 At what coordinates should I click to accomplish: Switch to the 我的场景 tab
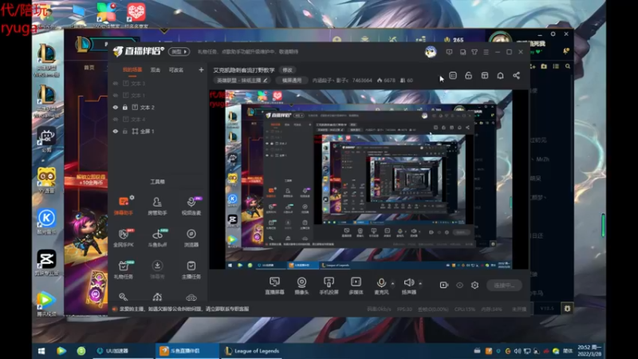tap(132, 70)
